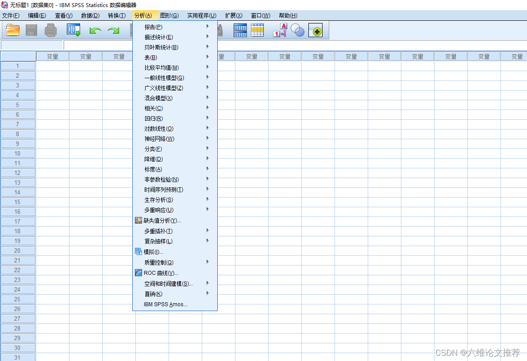Expand the 非参数检验(N) submenu
527x361 pixels.
pyautogui.click(x=175, y=179)
